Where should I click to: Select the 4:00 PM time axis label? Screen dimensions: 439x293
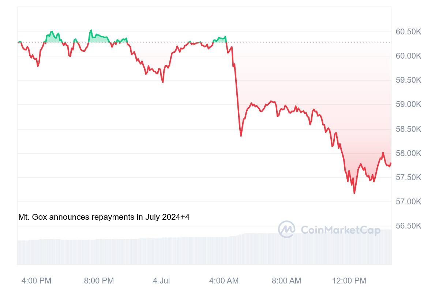click(x=36, y=281)
